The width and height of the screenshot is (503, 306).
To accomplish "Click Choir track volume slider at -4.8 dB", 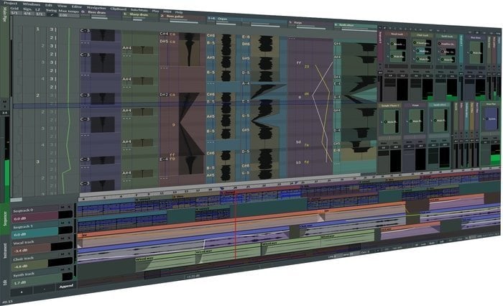I will click(x=42, y=264).
